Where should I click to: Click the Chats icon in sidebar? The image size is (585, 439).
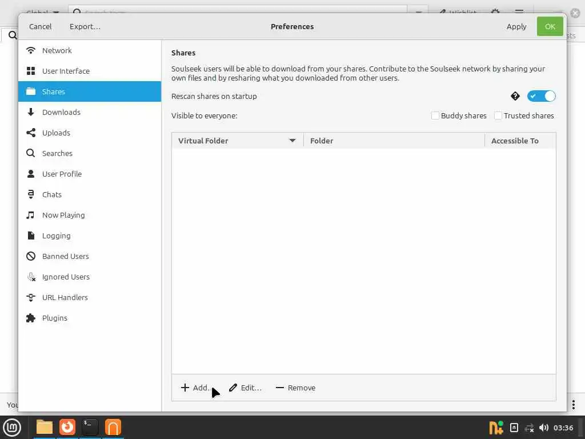(x=31, y=194)
